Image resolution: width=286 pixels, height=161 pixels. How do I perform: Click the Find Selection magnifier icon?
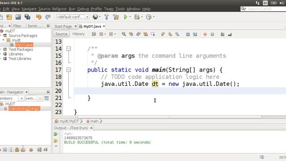(124, 34)
